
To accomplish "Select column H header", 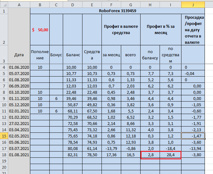I will [x=150, y=5].
